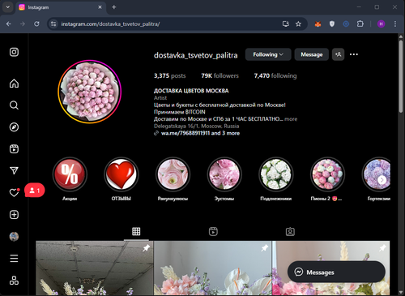This screenshot has height=296, width=405.
Task: Open the floating Messages panel
Action: coord(336,272)
